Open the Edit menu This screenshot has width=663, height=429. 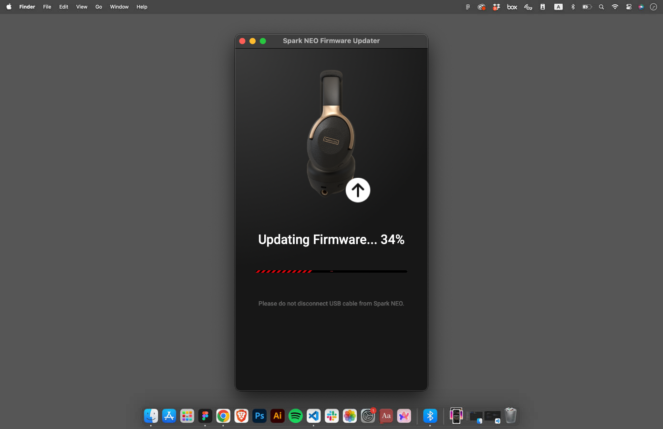tap(64, 7)
